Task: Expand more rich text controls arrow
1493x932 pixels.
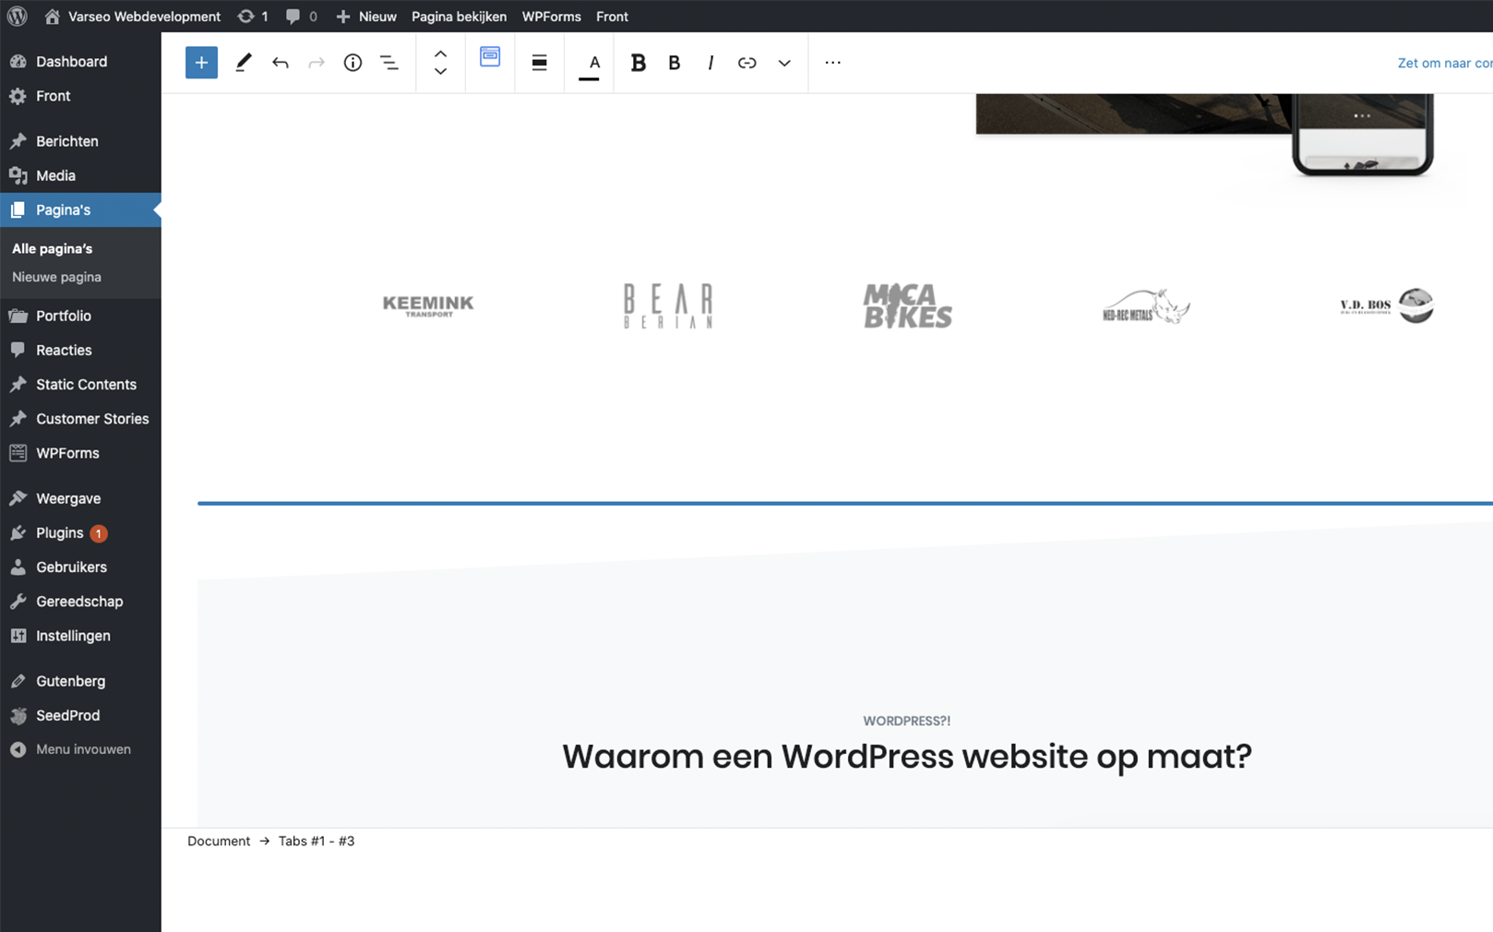Action: coord(784,63)
